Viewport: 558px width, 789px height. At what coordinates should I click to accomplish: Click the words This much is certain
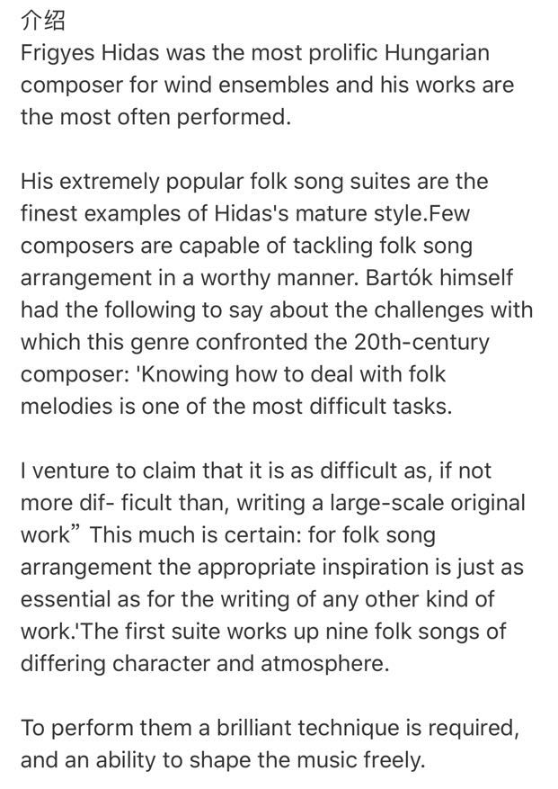[195, 535]
